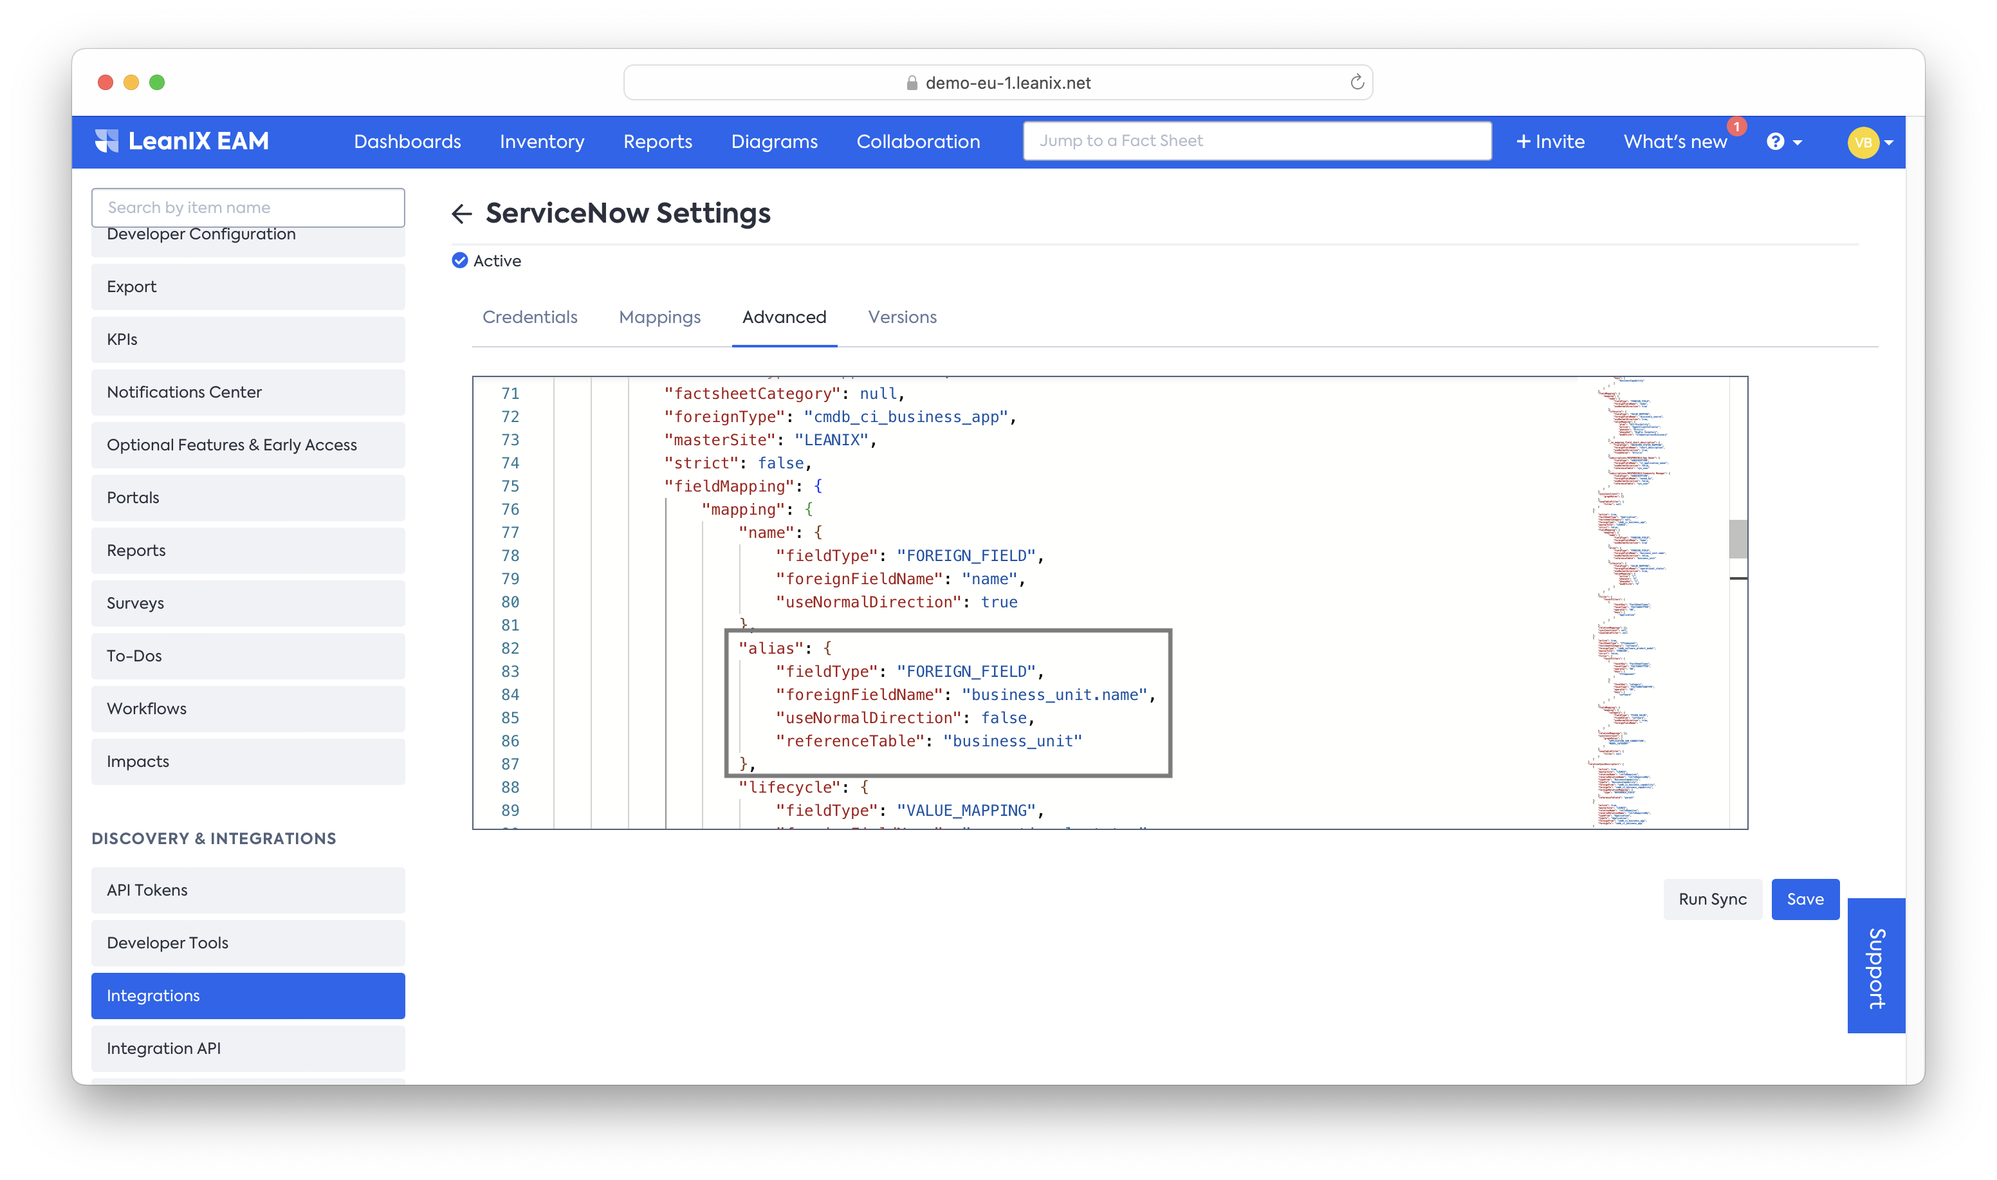Image resolution: width=1997 pixels, height=1180 pixels.
Task: Open the Collaboration menu
Action: (918, 142)
